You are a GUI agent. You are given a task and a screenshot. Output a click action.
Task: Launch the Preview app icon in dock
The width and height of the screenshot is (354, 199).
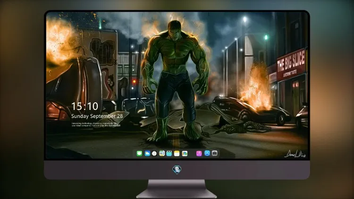click(162, 154)
